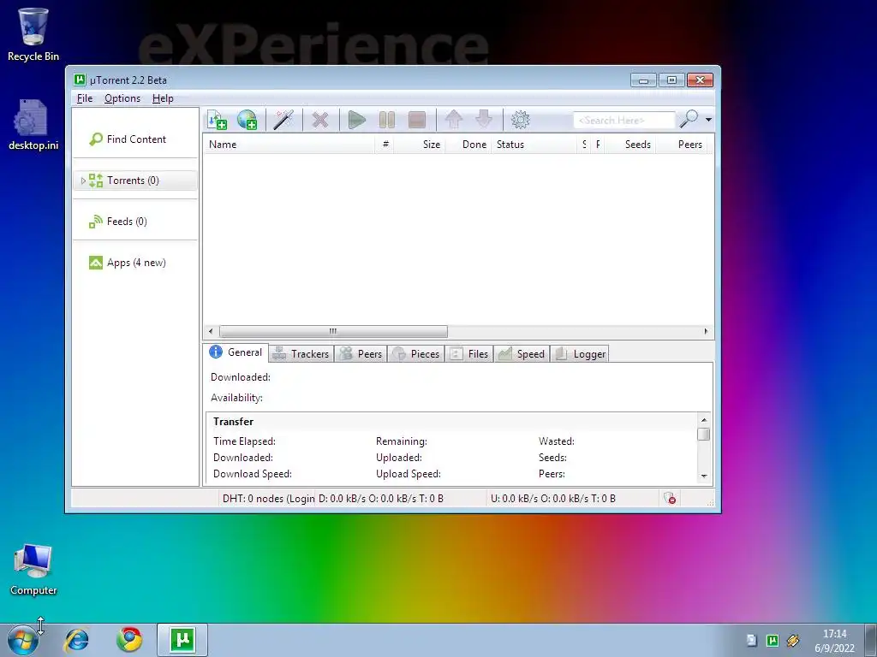Screen dimensions: 877x657
Task: Click the Stop torrent toolbar icon
Action: [417, 120]
